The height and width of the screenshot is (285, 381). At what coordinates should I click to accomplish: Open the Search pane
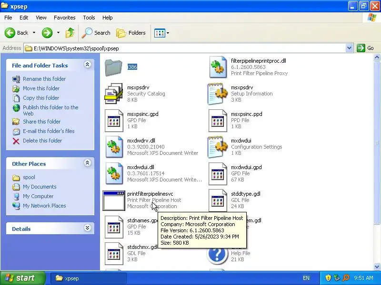point(96,33)
